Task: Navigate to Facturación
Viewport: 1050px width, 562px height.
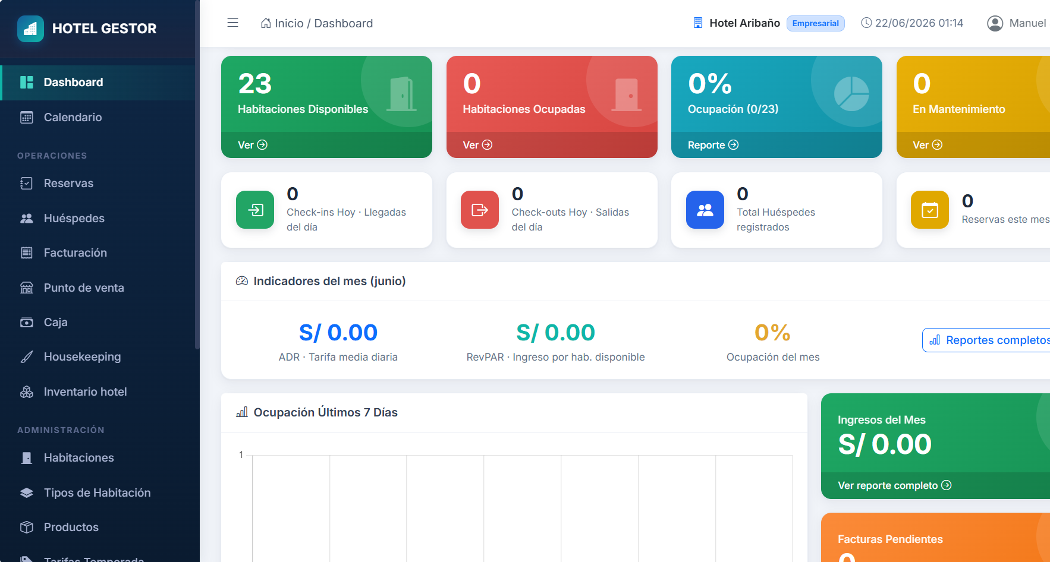Action: click(x=99, y=252)
